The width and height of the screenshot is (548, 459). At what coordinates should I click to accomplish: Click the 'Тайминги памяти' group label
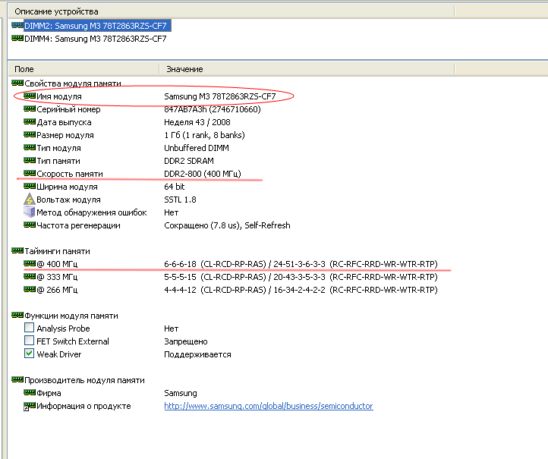pyautogui.click(x=58, y=252)
